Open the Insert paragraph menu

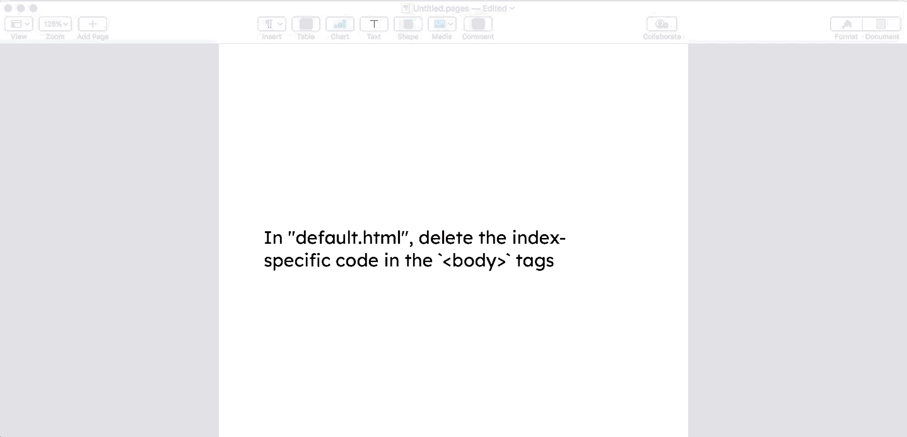(x=272, y=24)
